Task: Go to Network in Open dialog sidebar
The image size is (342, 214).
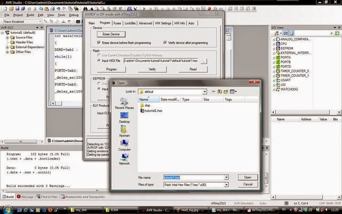Action: tap(125, 159)
